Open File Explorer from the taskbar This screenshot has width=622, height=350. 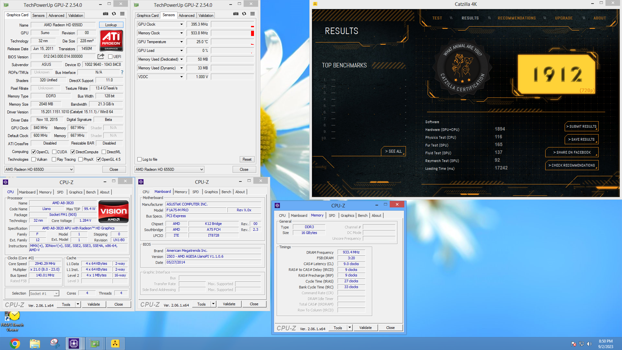35,344
